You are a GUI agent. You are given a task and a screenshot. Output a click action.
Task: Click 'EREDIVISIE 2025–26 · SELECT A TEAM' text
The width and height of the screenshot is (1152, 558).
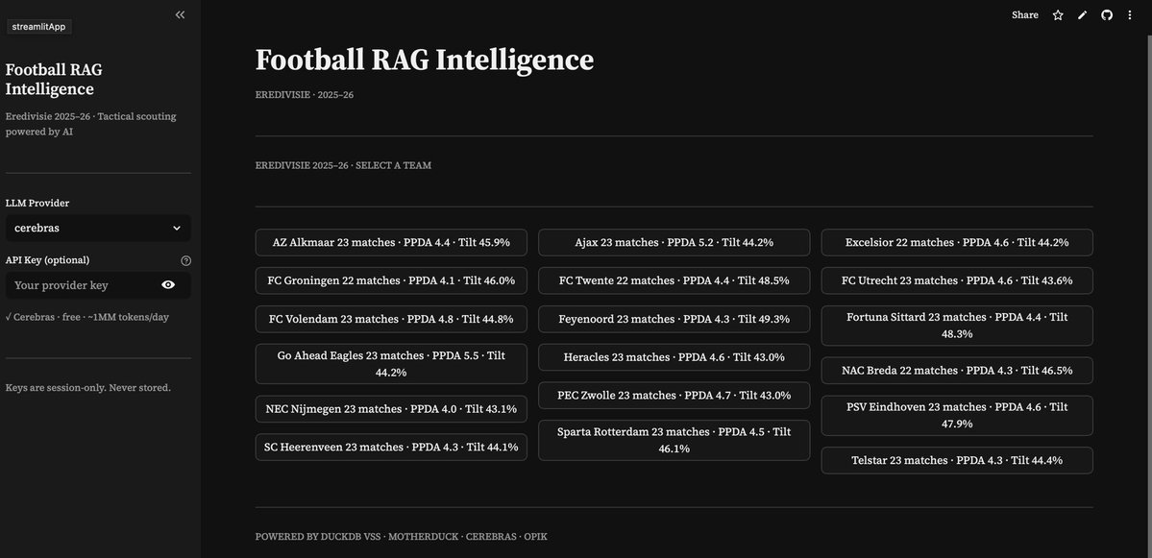click(x=343, y=166)
